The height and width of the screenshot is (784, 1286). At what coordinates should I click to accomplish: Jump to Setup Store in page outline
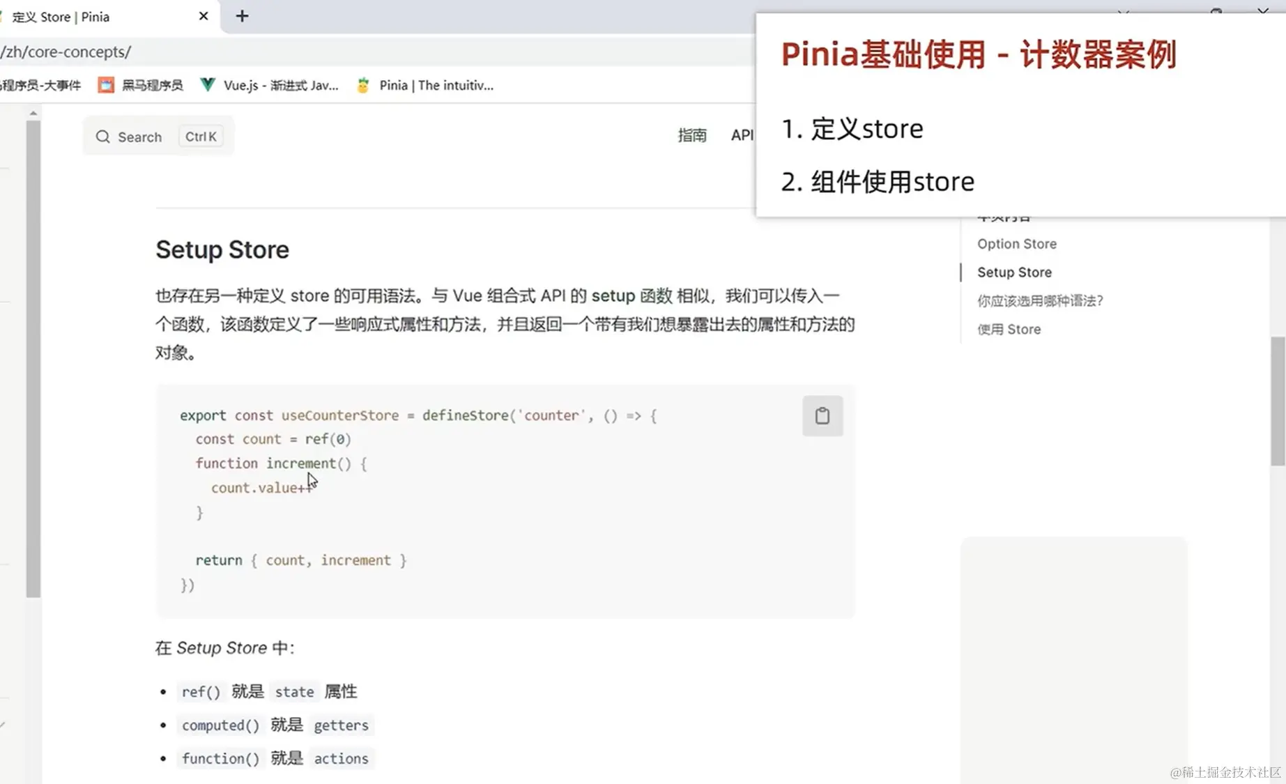click(x=1014, y=272)
